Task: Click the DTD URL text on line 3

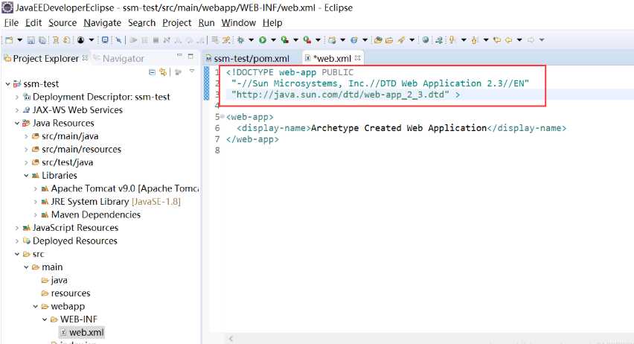Action: (x=340, y=95)
